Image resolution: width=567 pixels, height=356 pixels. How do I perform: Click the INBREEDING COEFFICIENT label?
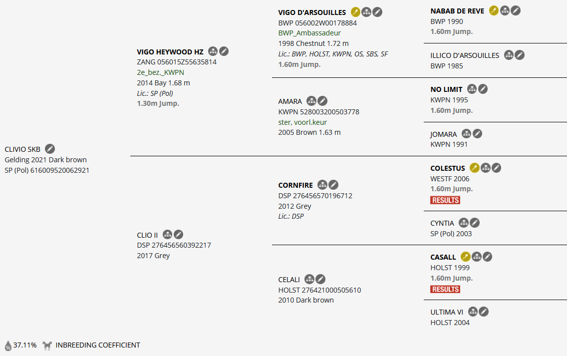[98, 345]
